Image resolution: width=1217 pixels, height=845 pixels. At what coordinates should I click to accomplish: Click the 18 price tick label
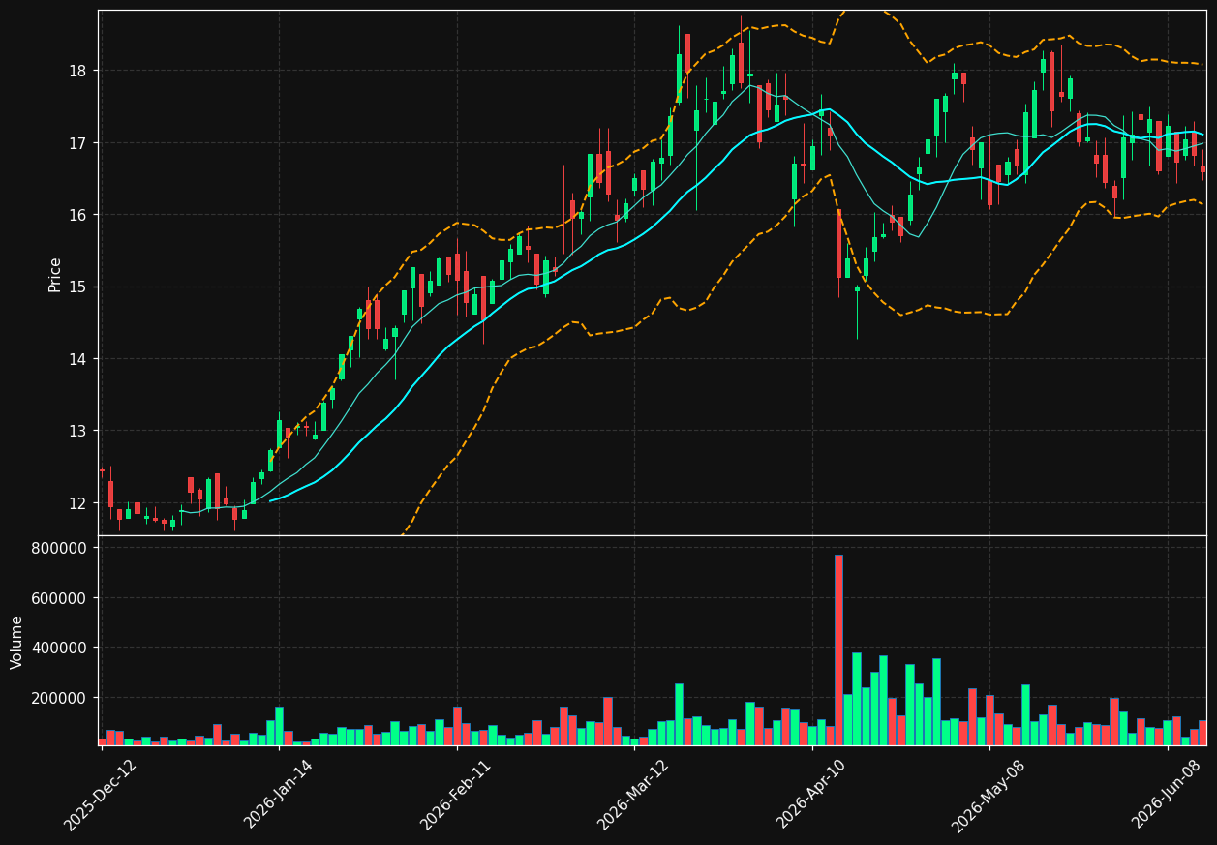point(78,71)
